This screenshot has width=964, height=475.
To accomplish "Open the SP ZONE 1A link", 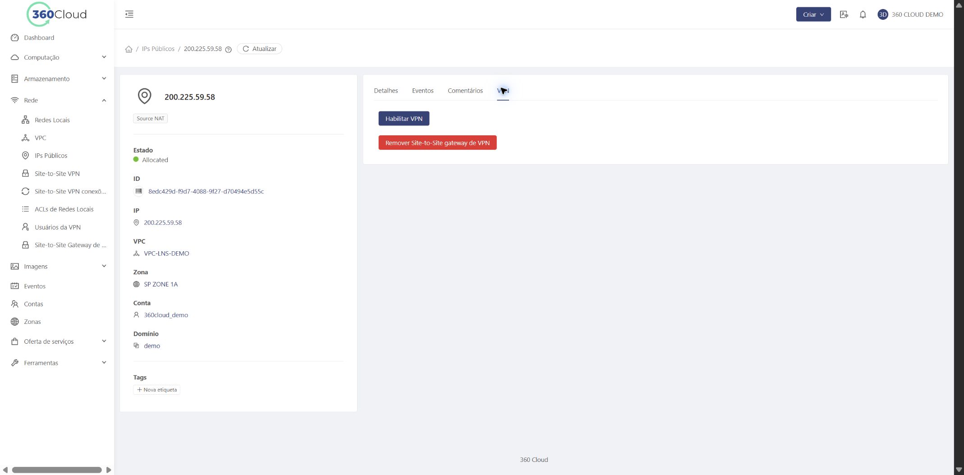I will point(161,284).
